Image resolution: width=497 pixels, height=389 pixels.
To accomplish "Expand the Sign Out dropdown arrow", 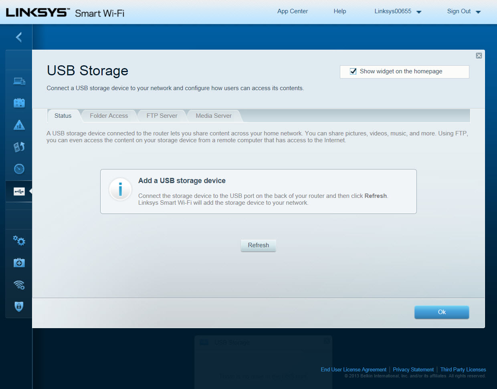I will (478, 12).
